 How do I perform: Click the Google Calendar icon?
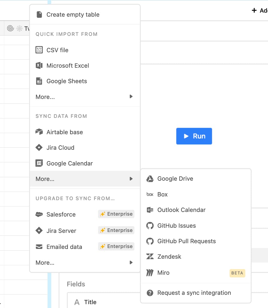pyautogui.click(x=39, y=163)
